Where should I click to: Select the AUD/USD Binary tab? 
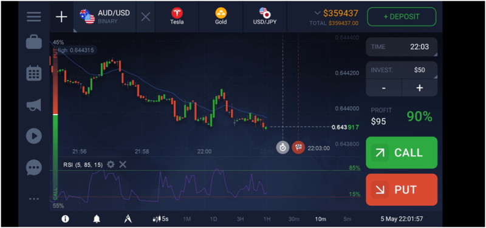[104, 17]
